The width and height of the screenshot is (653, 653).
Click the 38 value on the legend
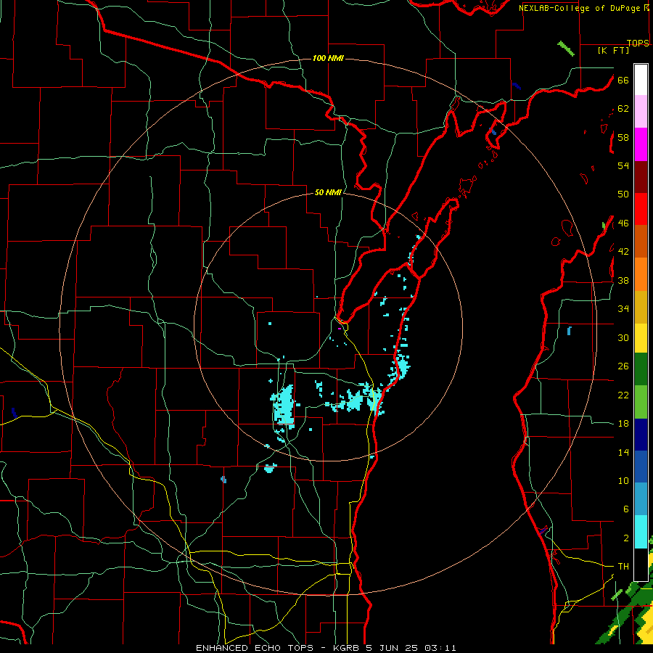click(623, 280)
